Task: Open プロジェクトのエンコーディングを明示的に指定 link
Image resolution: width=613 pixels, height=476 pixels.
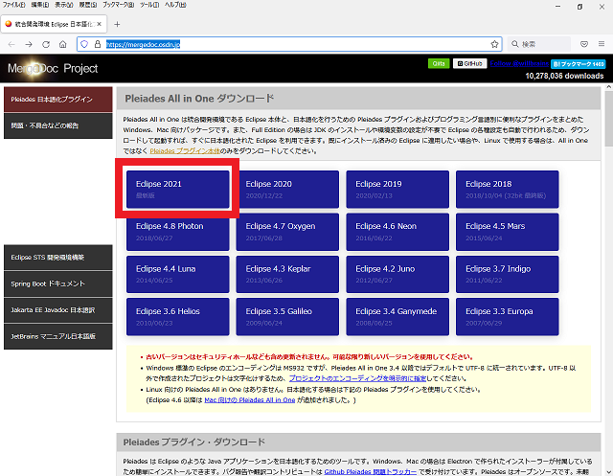Action: pyautogui.click(x=357, y=378)
